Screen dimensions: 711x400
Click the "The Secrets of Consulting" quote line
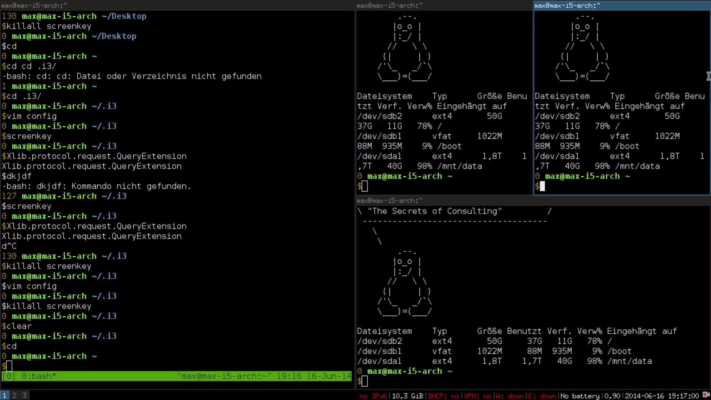[x=435, y=211]
